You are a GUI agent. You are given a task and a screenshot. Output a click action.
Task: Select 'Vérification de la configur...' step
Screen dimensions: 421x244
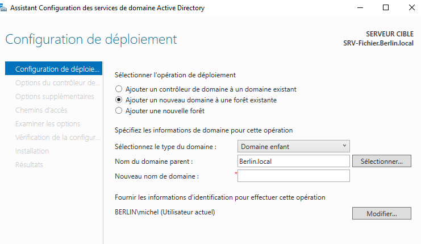(x=57, y=138)
